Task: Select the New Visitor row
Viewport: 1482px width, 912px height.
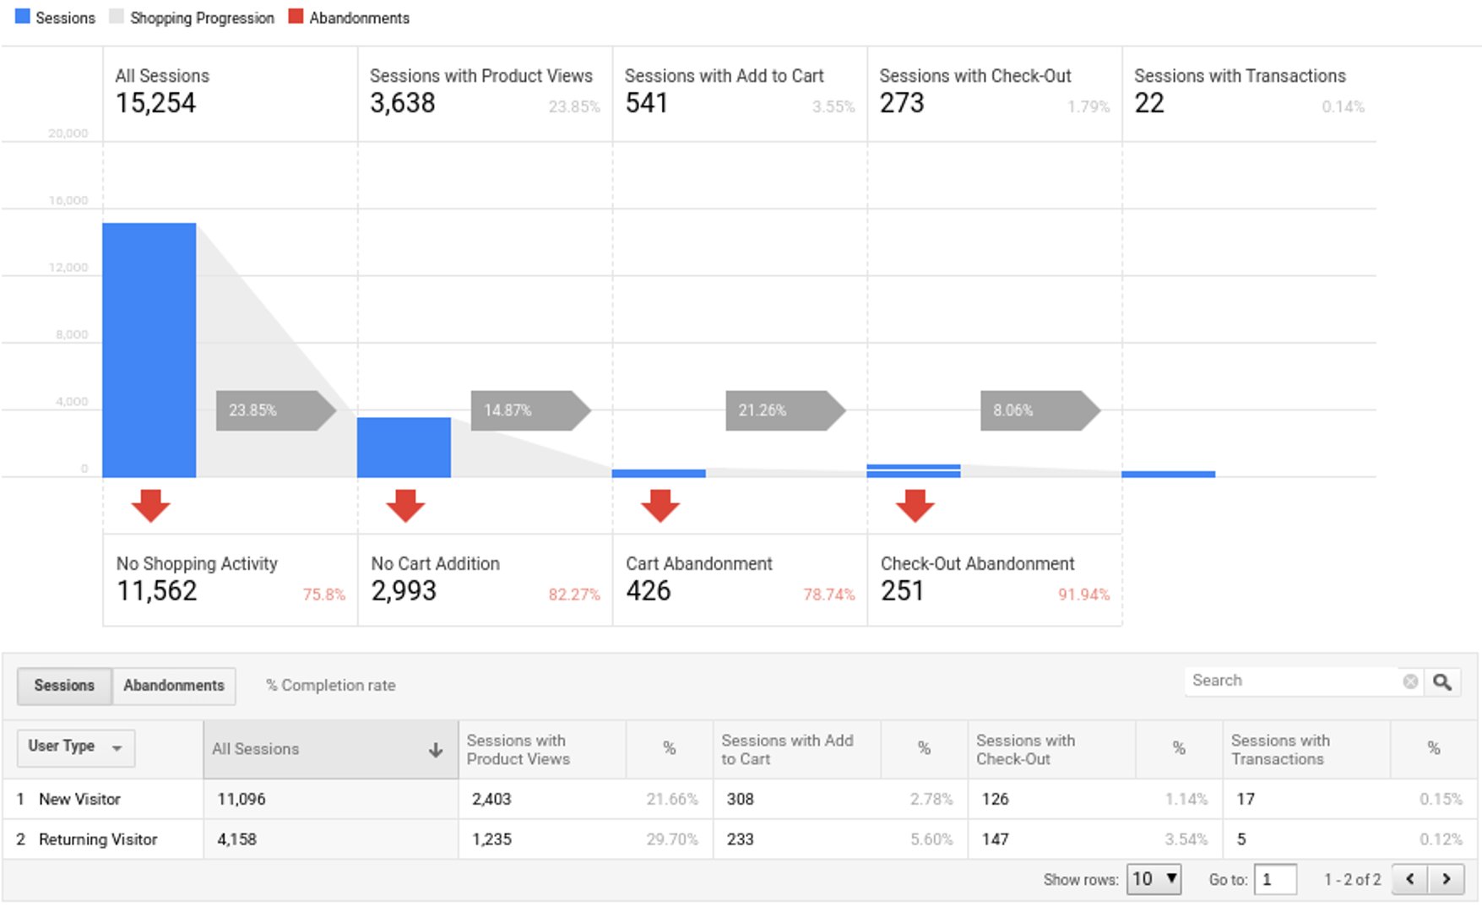Action: (x=80, y=799)
